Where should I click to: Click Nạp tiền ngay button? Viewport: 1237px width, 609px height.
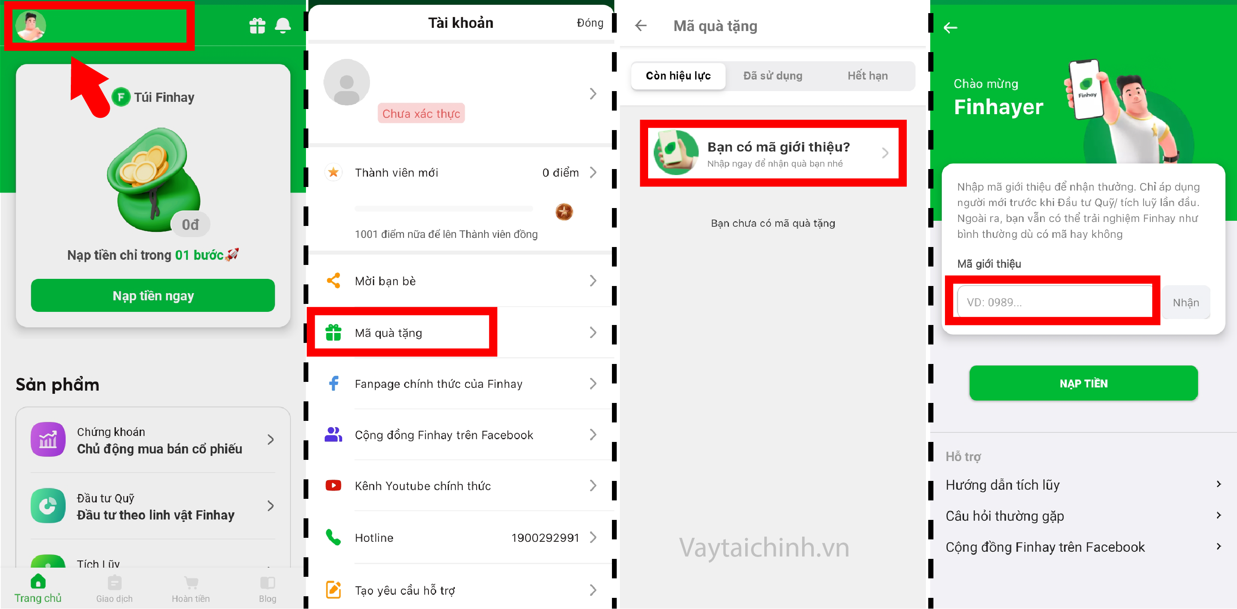(154, 295)
